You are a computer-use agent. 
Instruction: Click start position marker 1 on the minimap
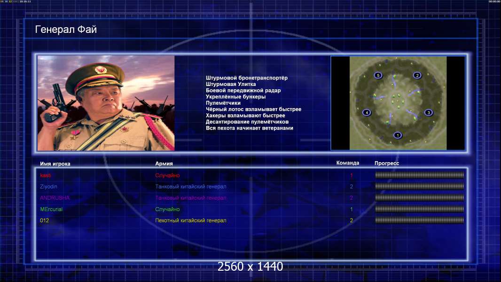(x=398, y=135)
